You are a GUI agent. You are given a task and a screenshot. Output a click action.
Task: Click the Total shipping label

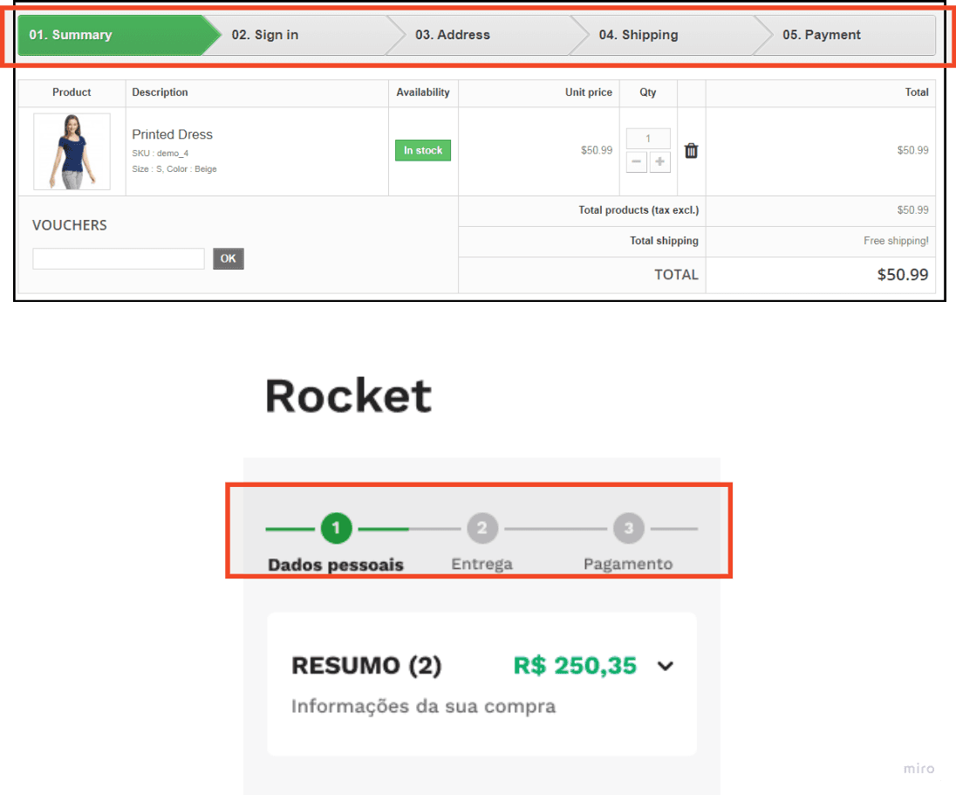[x=664, y=241]
